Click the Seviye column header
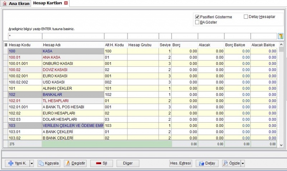The height and width of the screenshot is (171, 287). pos(165,45)
